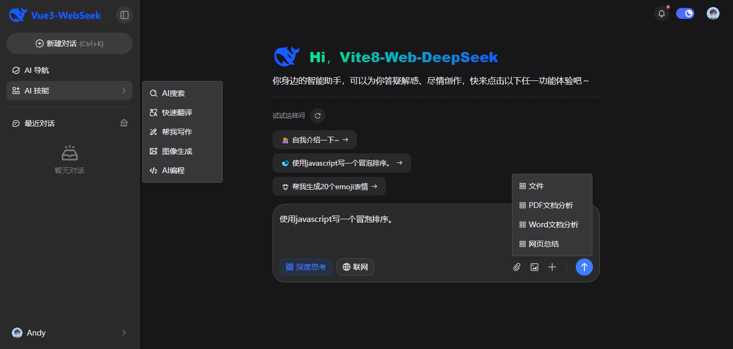Click the 图像生成 picture icon
The width and height of the screenshot is (733, 349).
click(x=153, y=151)
